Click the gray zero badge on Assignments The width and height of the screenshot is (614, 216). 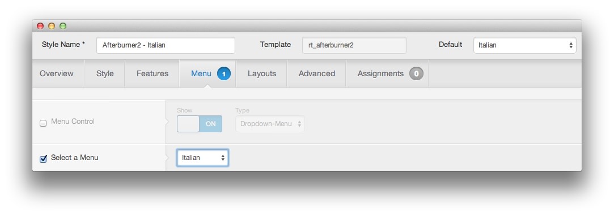pyautogui.click(x=416, y=74)
